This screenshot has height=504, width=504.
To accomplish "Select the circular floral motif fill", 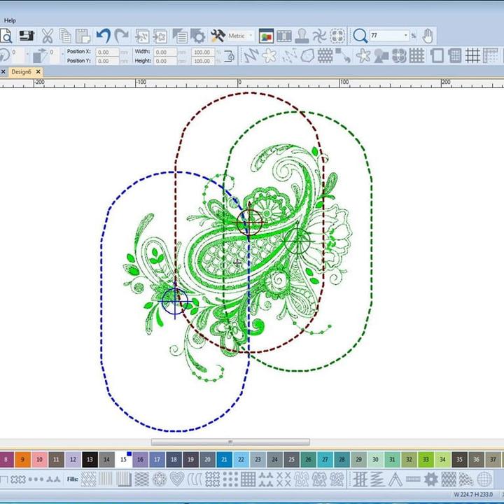I will [160, 479].
